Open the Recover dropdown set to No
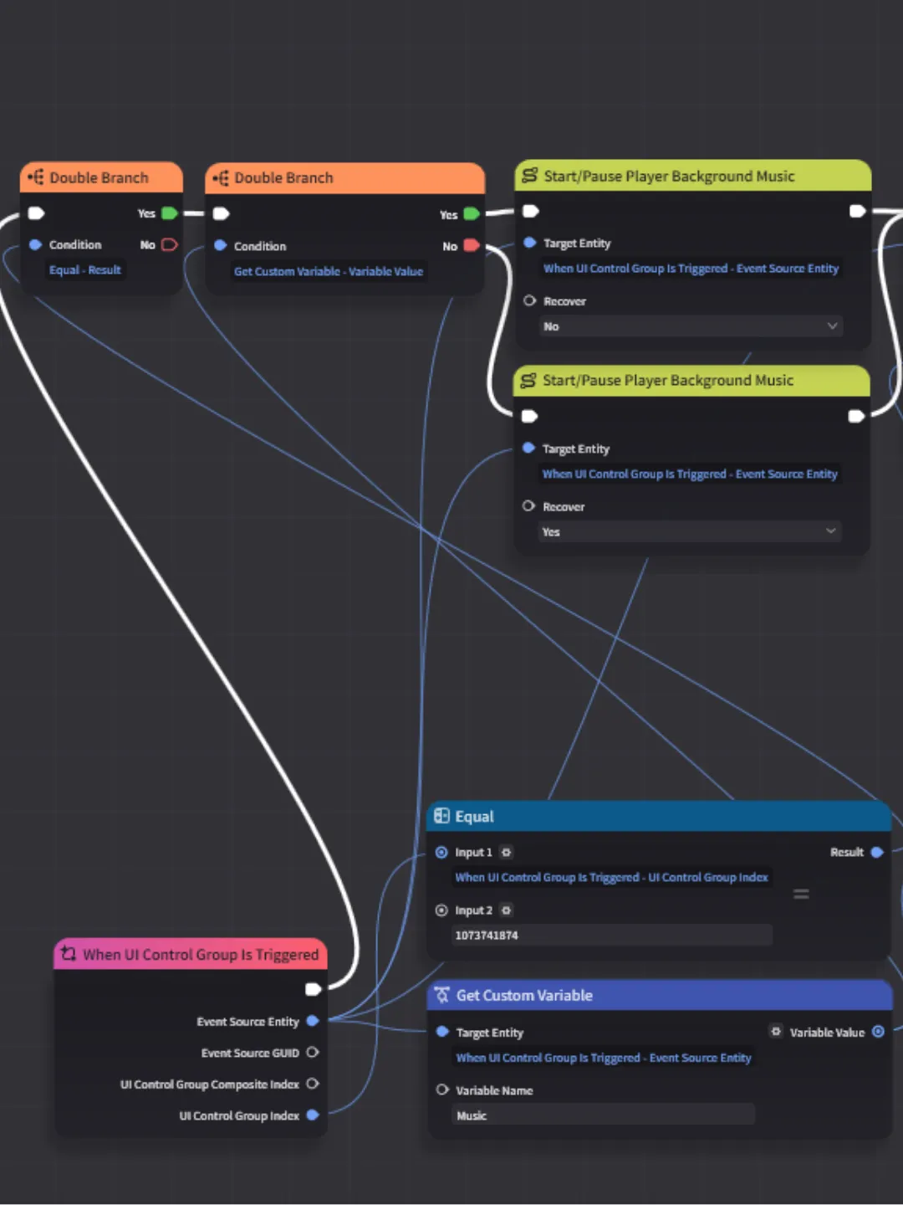The height and width of the screenshot is (1205, 903). (691, 326)
